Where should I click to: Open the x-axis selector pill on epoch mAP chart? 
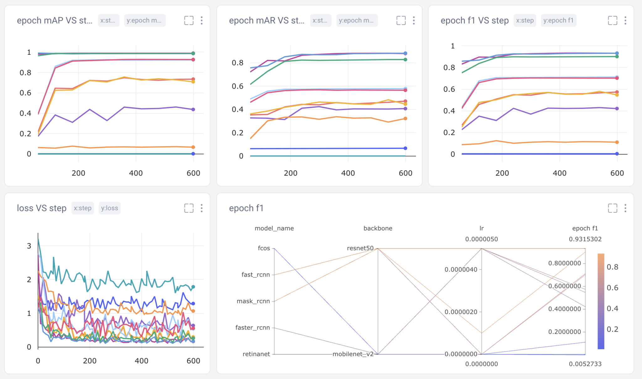(x=108, y=20)
